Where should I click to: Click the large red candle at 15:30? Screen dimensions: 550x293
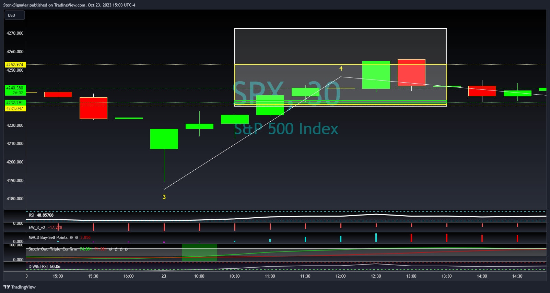tap(93, 108)
